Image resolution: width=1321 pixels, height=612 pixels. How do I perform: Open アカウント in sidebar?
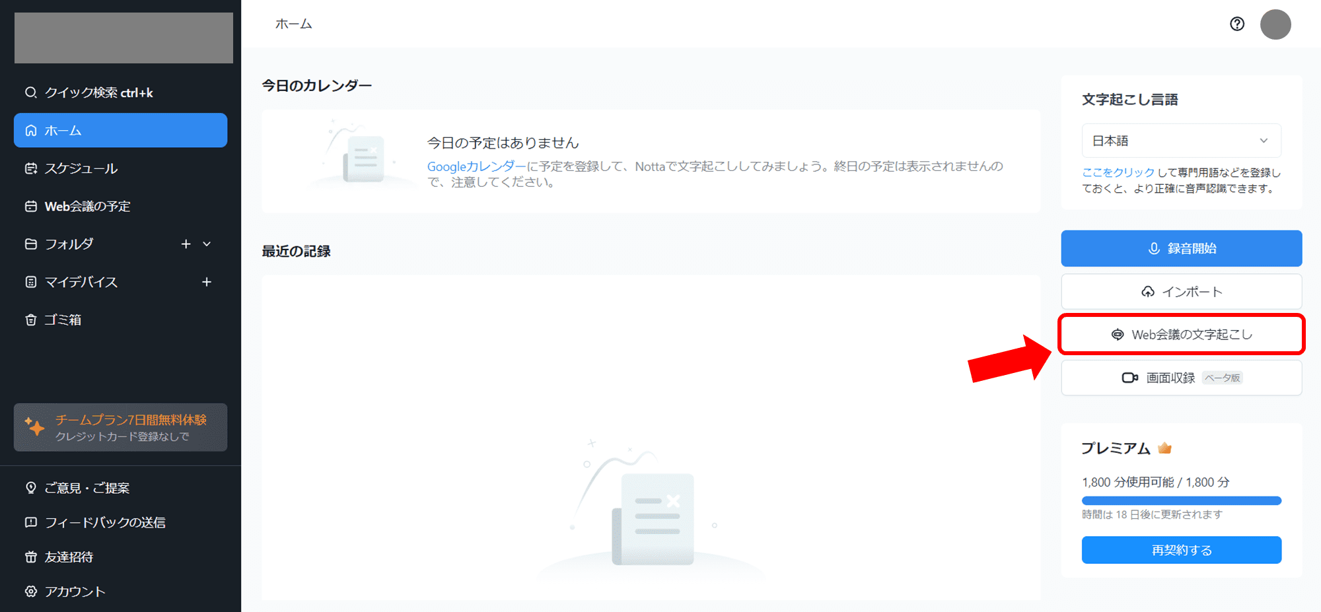[120, 592]
